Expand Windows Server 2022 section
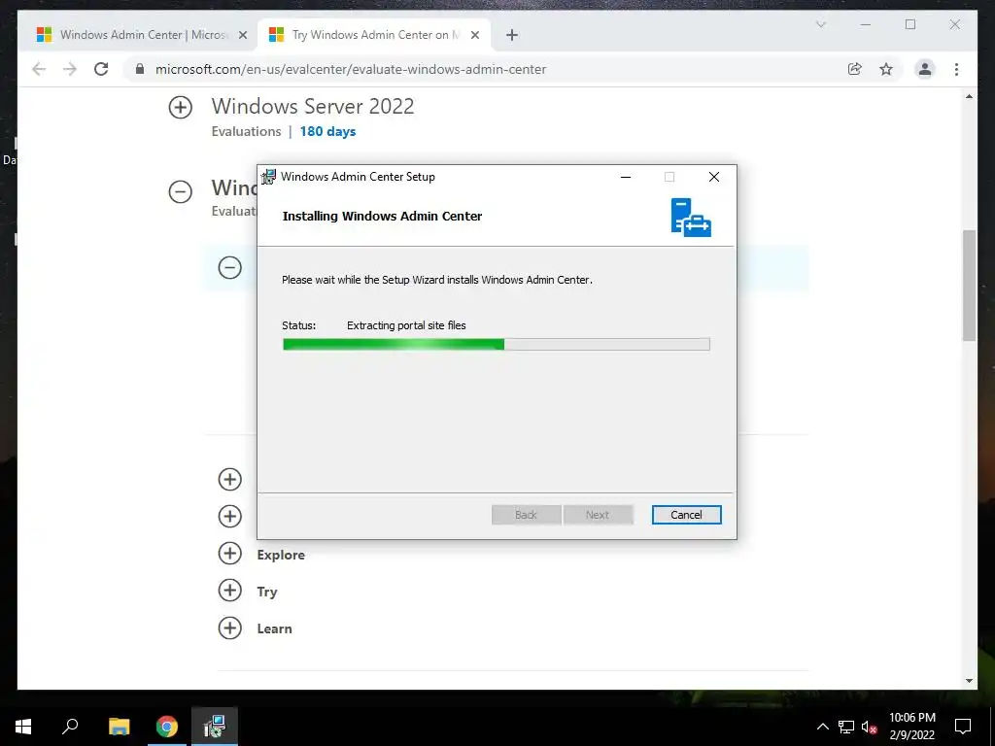995x746 pixels. tap(180, 107)
